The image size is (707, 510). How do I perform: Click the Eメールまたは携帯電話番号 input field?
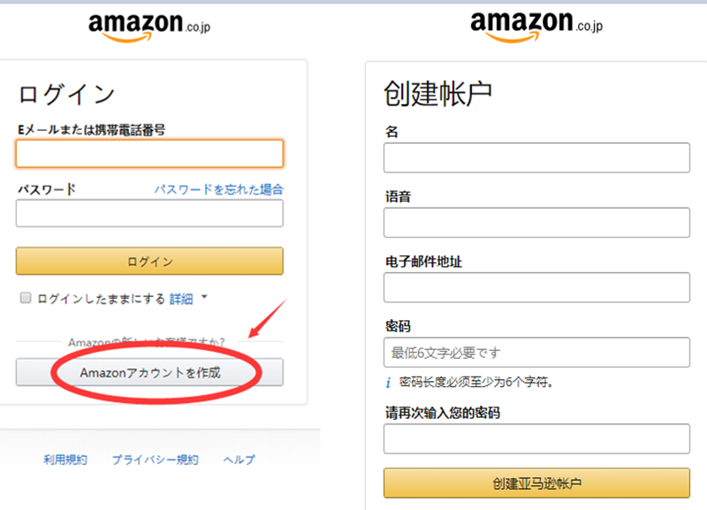(x=149, y=154)
